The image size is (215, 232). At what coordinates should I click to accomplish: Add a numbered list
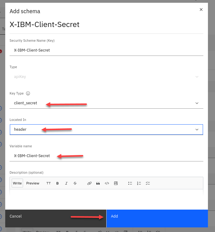(139, 183)
